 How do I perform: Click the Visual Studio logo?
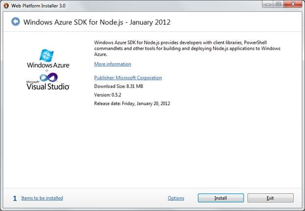click(x=48, y=82)
